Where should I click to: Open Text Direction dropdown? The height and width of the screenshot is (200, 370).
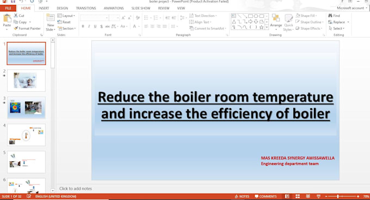(203, 16)
